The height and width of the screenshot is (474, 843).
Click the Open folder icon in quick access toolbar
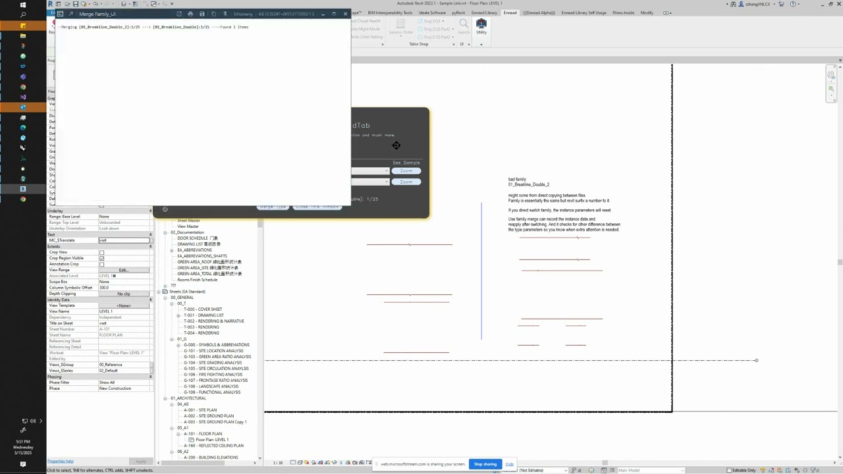coord(67,4)
